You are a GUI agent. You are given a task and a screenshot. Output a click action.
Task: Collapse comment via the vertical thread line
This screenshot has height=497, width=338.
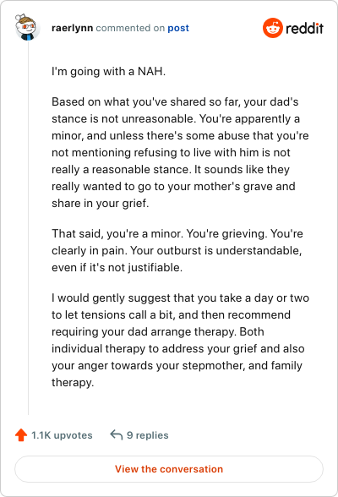28,228
